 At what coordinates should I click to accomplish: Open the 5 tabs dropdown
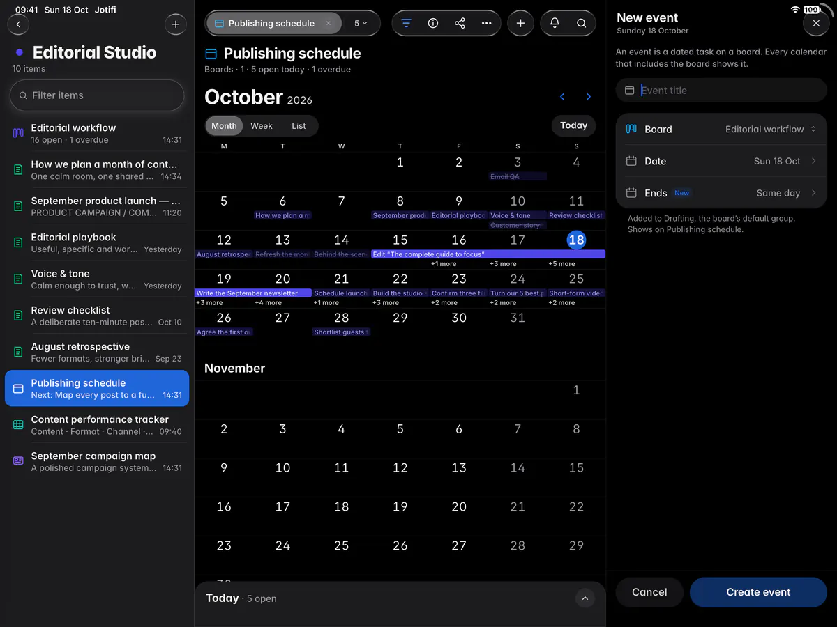(361, 23)
